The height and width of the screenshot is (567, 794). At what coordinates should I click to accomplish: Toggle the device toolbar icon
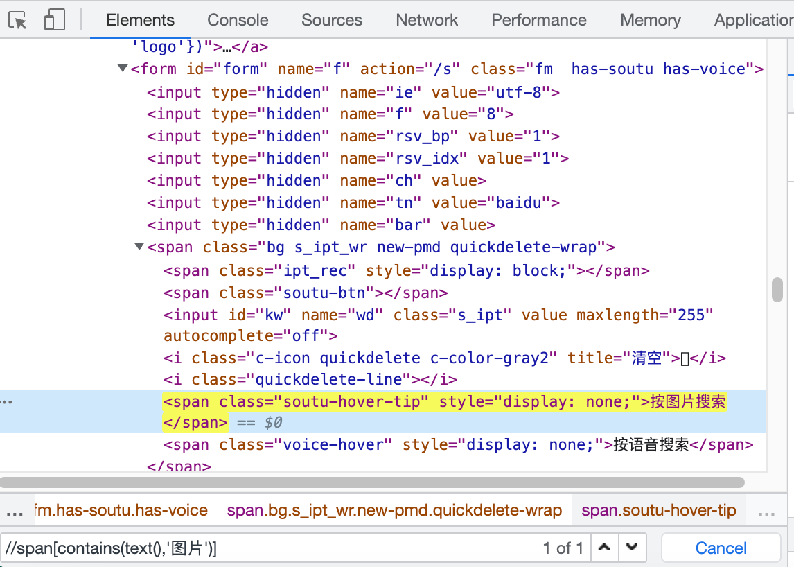(54, 21)
